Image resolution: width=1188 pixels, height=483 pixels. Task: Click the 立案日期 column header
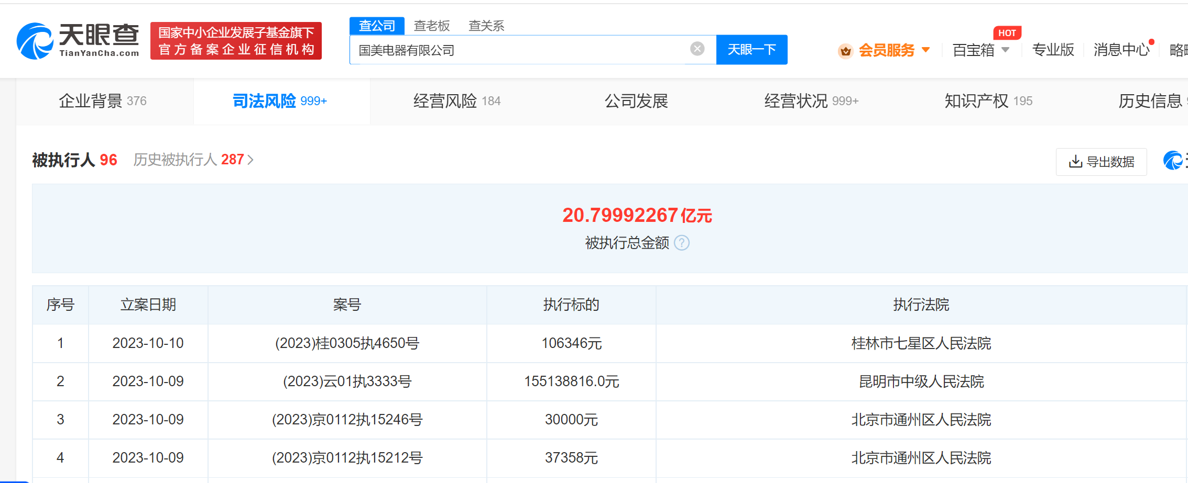click(x=148, y=305)
